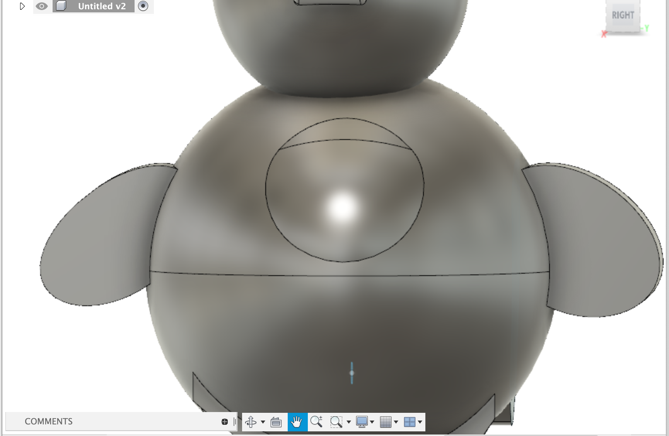Click the add comment plus button
669x436 pixels.
[224, 421]
